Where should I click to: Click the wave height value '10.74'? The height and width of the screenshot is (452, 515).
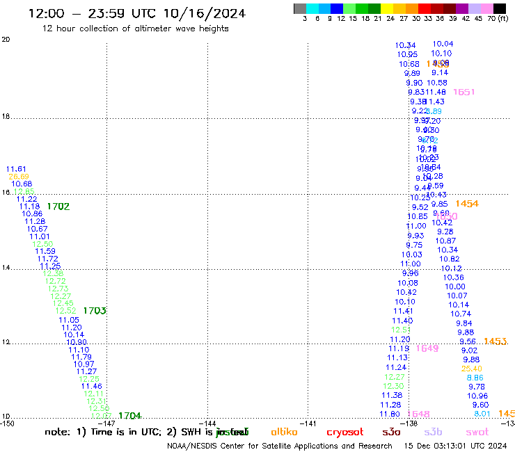coord(461,314)
